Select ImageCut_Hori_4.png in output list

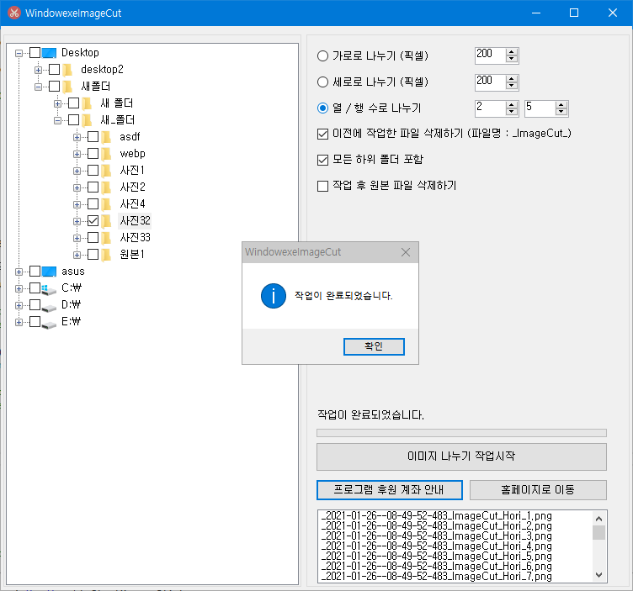coord(436,546)
